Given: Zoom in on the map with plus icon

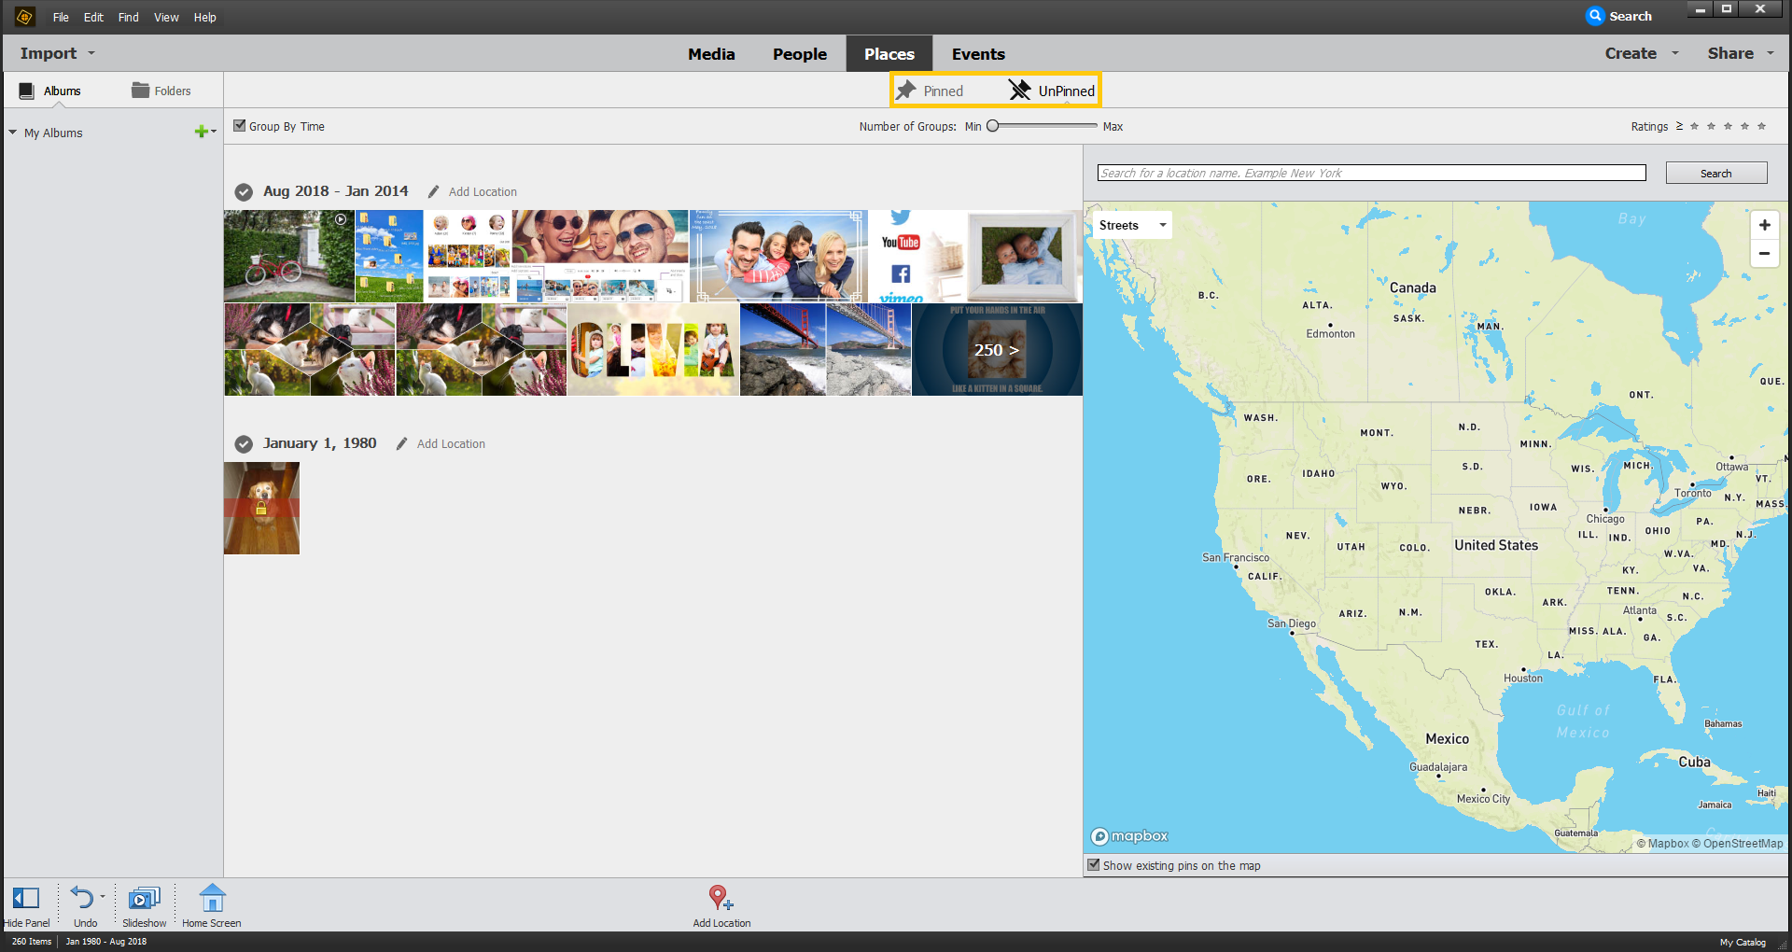Looking at the screenshot, I should pos(1764,225).
